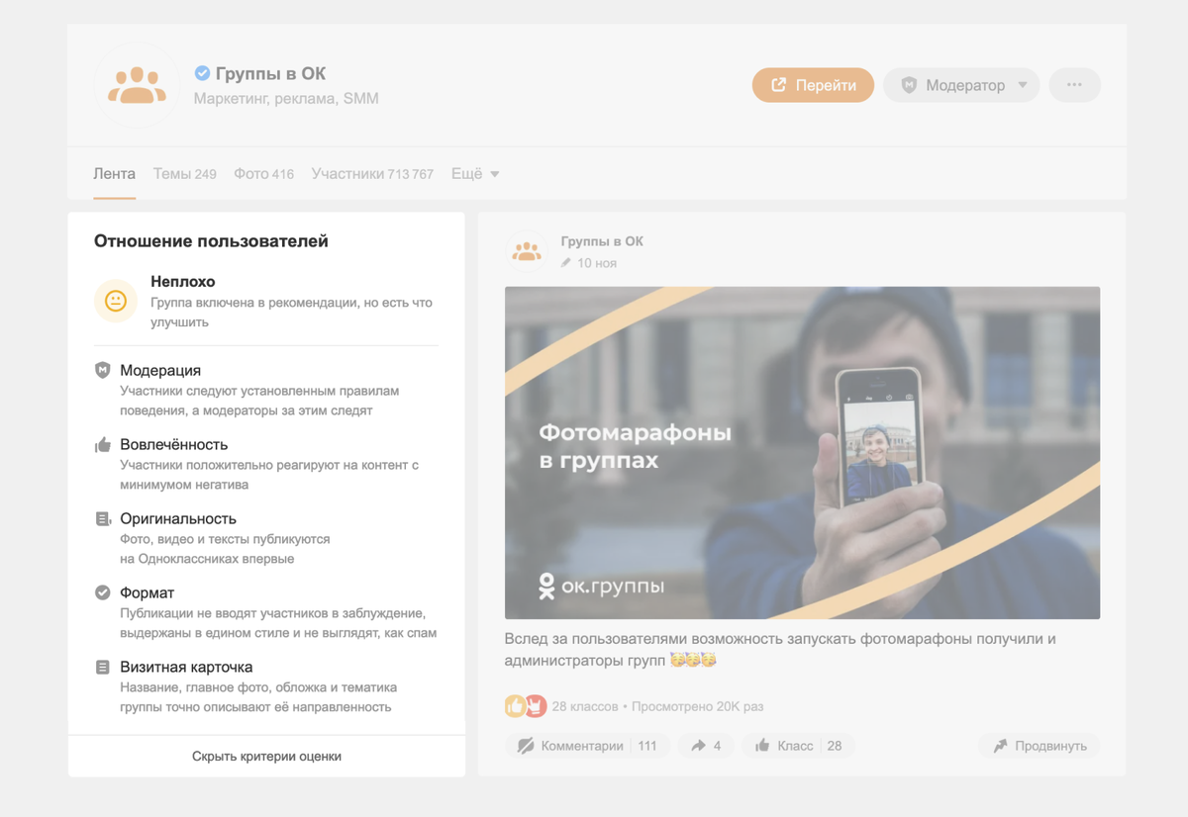Viewport: 1188px width, 817px height.
Task: Click the pencil edit icon beside post date
Action: tap(566, 263)
